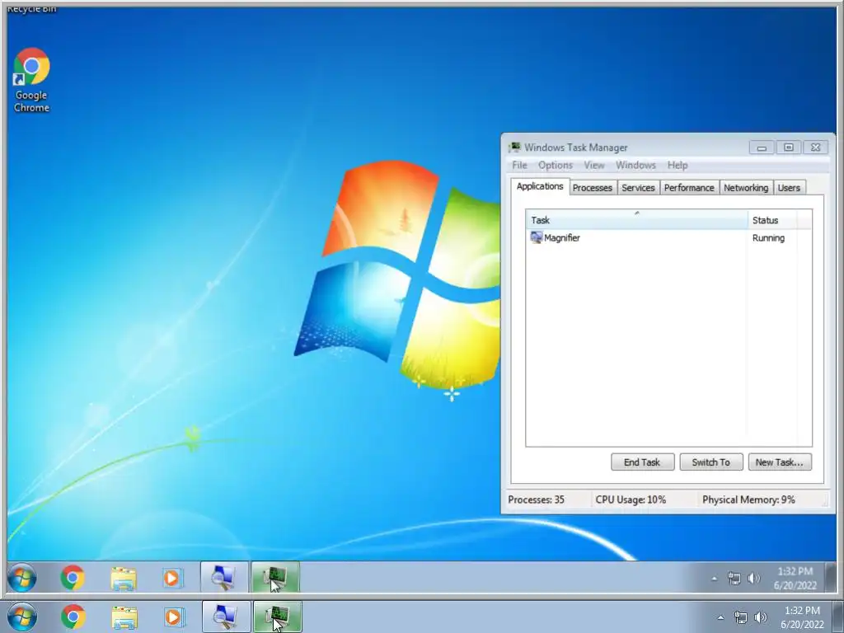This screenshot has height=633, width=844.
Task: Select Magnifier icon in the Task list
Action: click(536, 237)
